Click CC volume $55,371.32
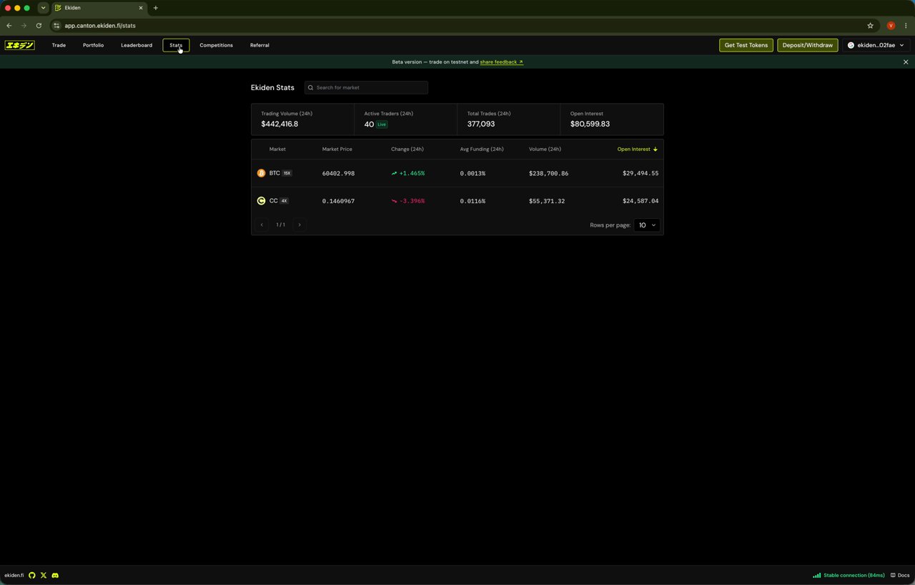The width and height of the screenshot is (915, 585). [547, 201]
